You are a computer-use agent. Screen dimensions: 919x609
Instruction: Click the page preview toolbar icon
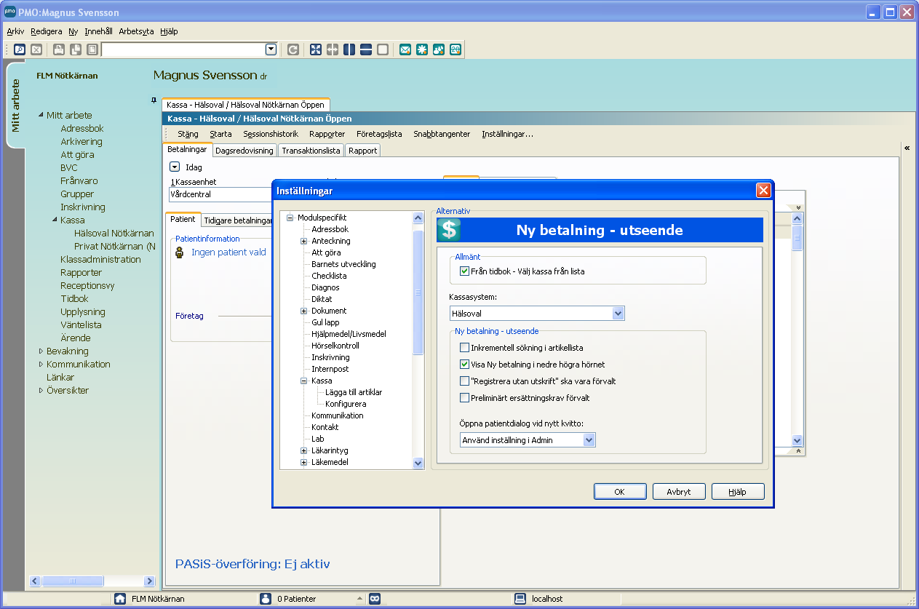tap(92, 49)
